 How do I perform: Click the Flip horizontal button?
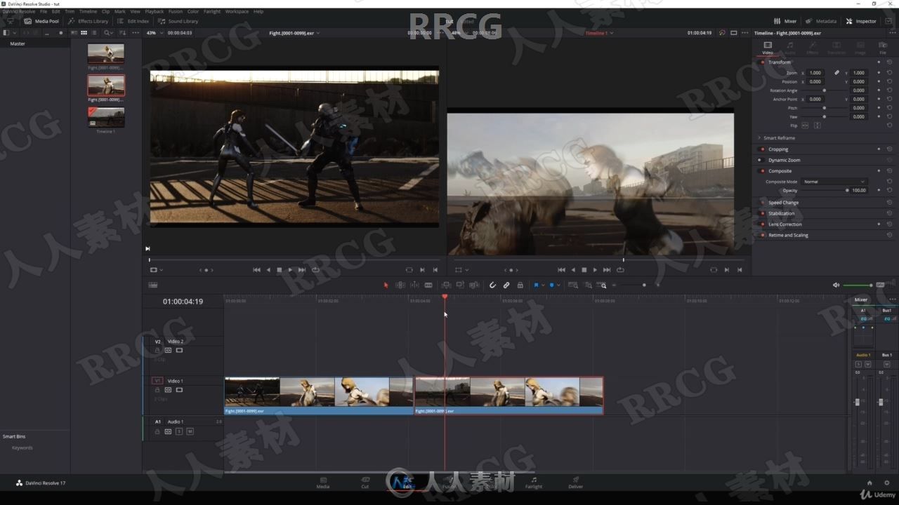[x=805, y=126]
